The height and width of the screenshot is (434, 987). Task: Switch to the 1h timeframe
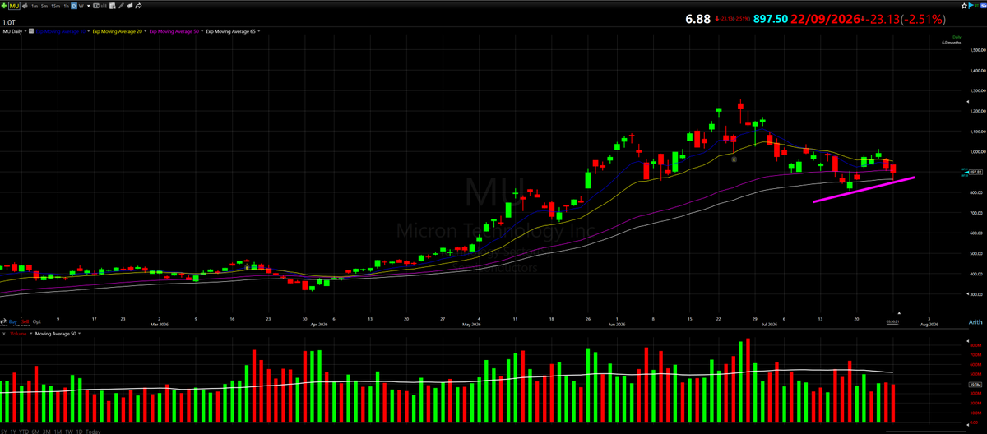[67, 6]
